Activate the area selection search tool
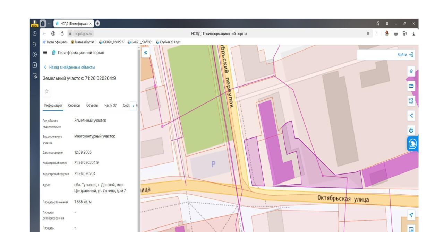Image resolution: width=444 pixels, height=232 pixels. (x=411, y=100)
